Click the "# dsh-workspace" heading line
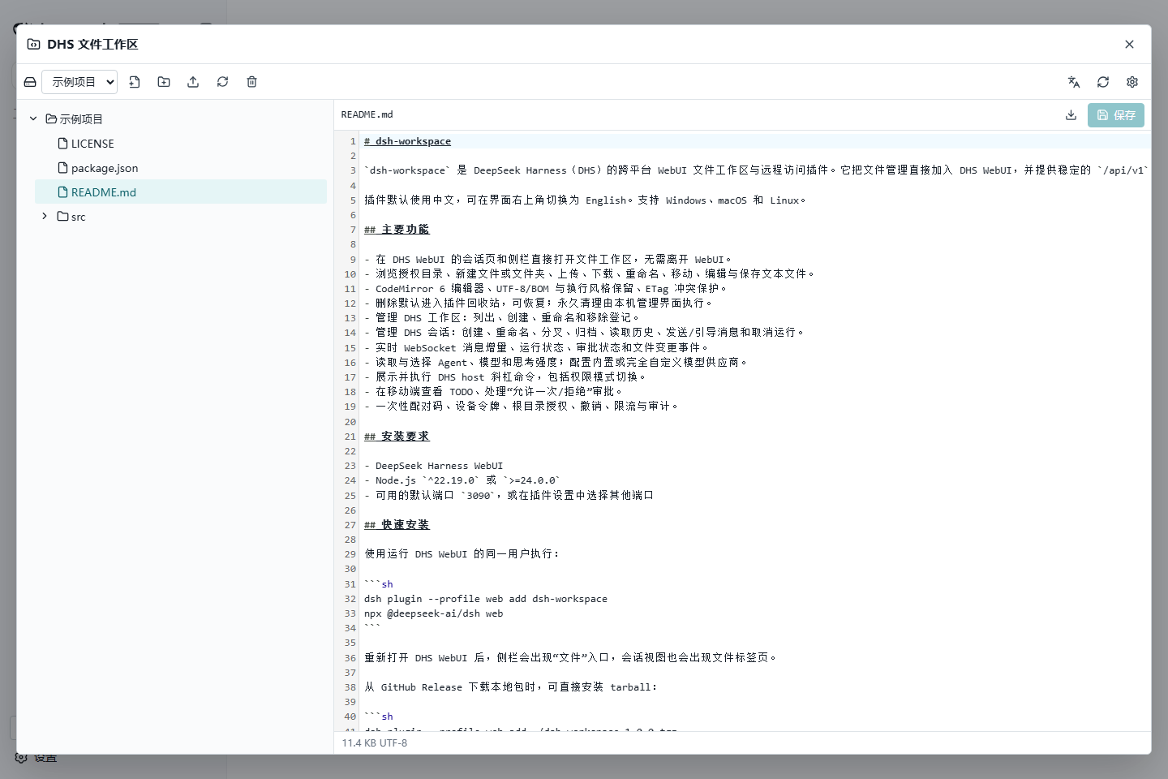This screenshot has width=1168, height=779. 407,141
